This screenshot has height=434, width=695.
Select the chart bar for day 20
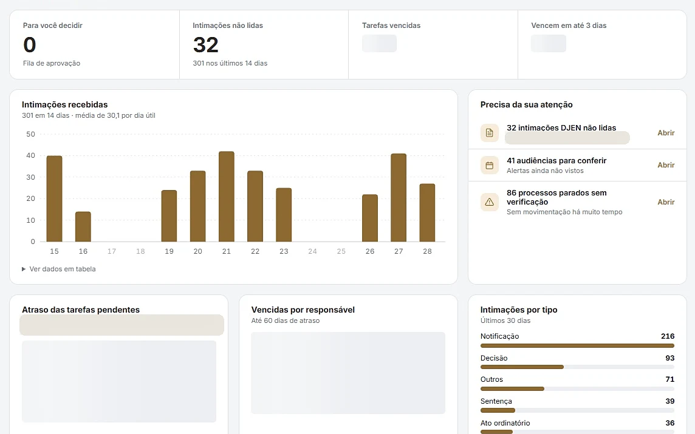197,206
